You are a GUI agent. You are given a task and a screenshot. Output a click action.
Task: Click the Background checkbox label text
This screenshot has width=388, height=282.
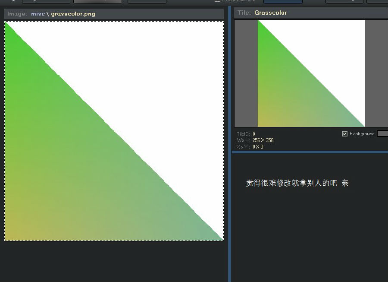coord(362,134)
